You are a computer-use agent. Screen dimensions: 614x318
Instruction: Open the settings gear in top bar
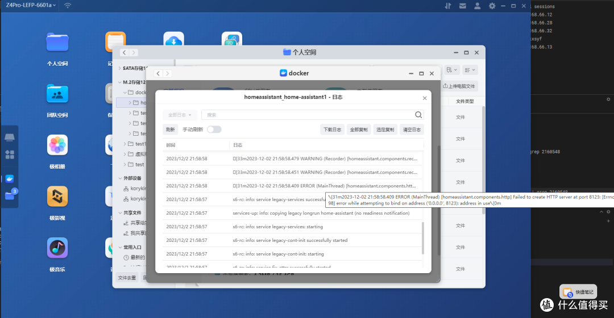(x=492, y=6)
